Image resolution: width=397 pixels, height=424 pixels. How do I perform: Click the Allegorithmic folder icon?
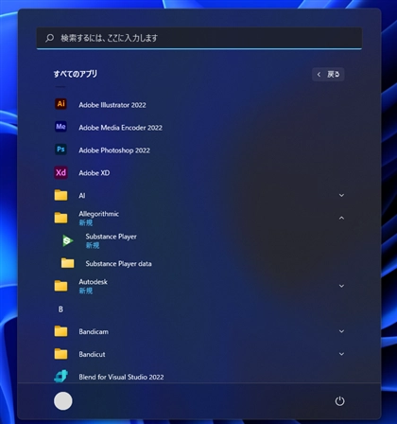[60, 218]
